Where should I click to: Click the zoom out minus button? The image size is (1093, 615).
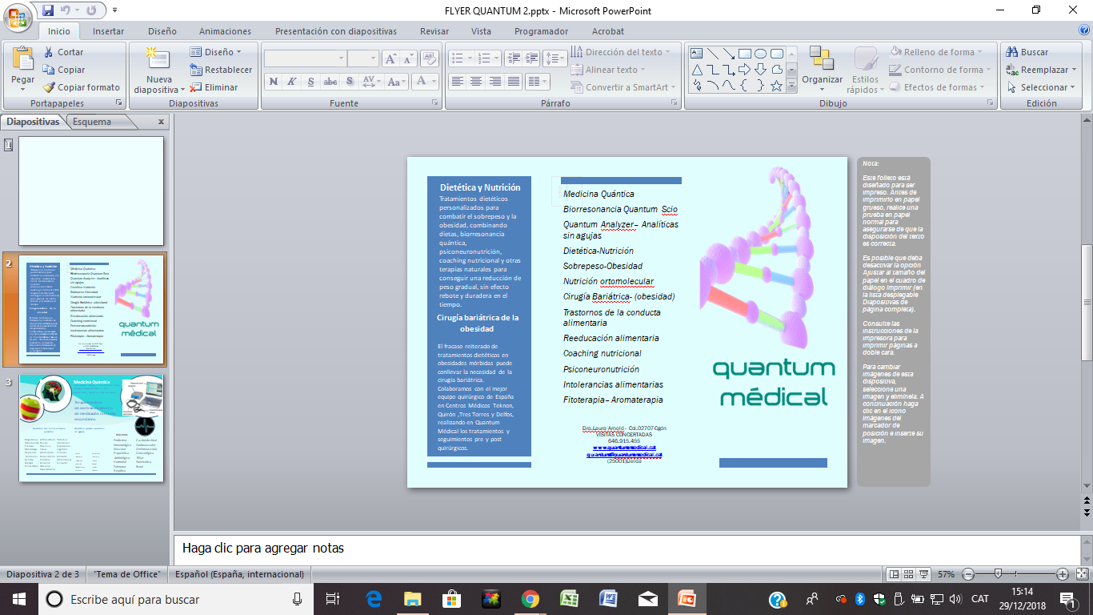pos(968,574)
